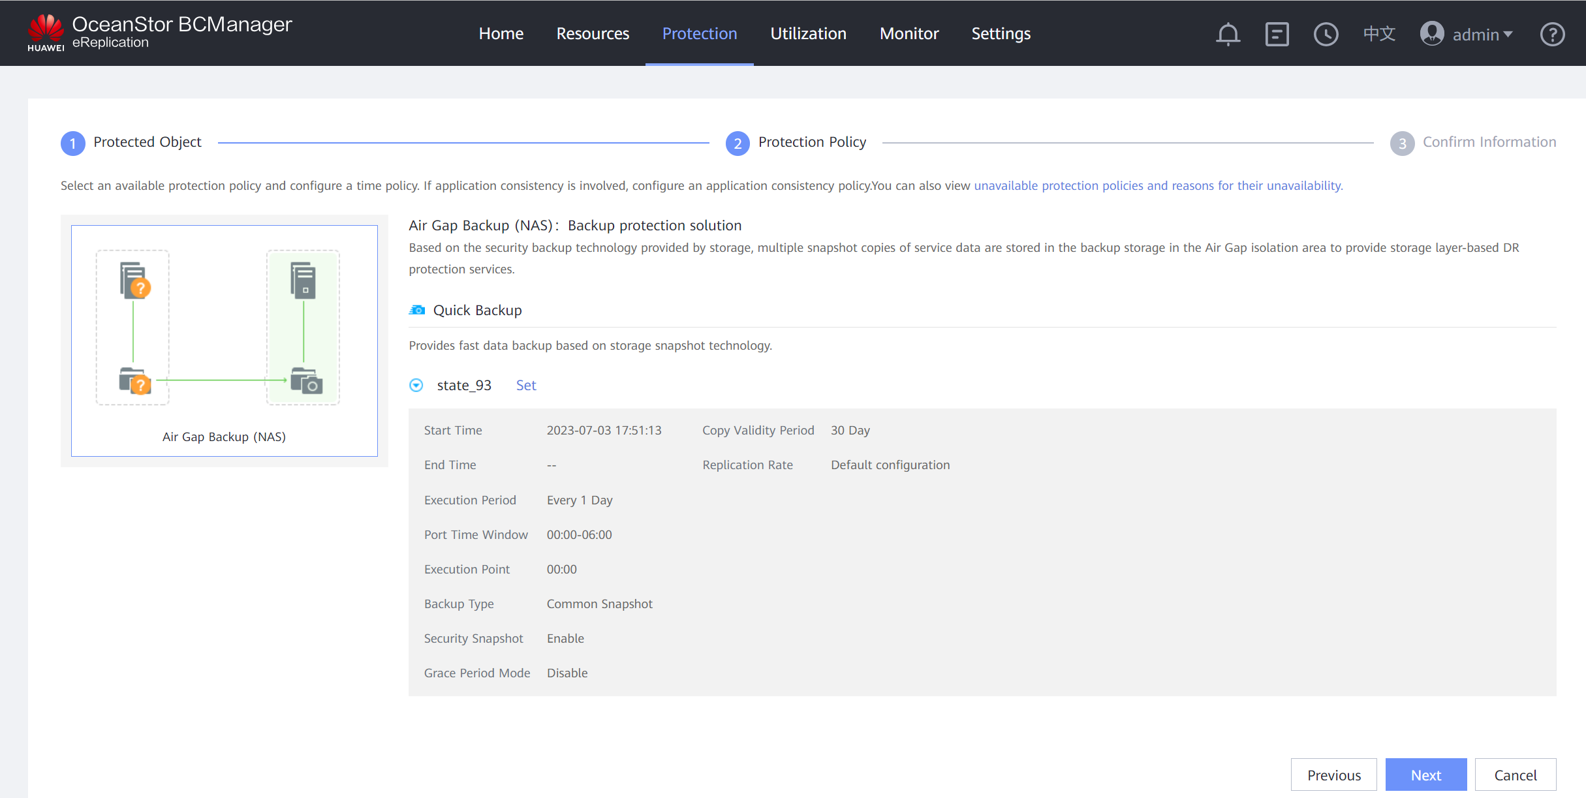Click the notification bell icon
The image size is (1586, 798).
pos(1228,34)
